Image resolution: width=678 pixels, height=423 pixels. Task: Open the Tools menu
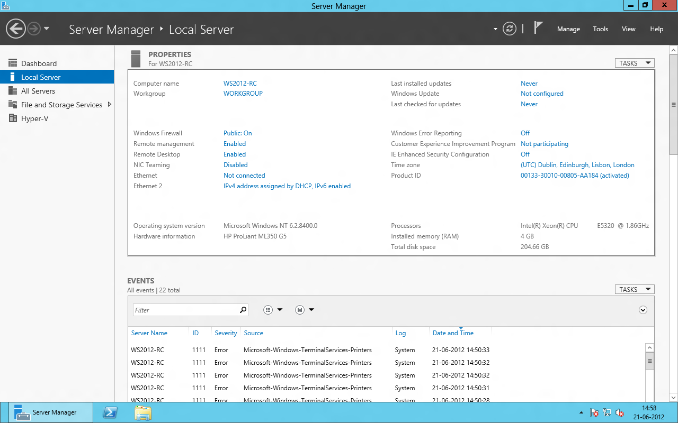click(601, 29)
